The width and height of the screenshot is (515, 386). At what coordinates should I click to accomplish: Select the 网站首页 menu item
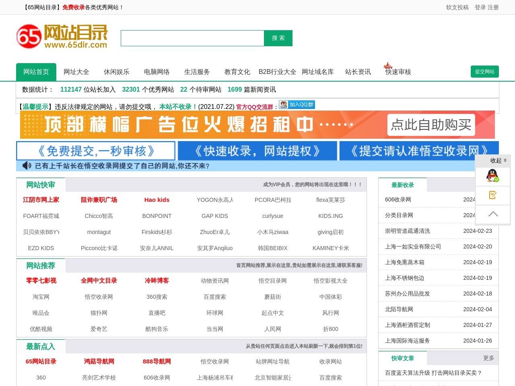pos(36,72)
